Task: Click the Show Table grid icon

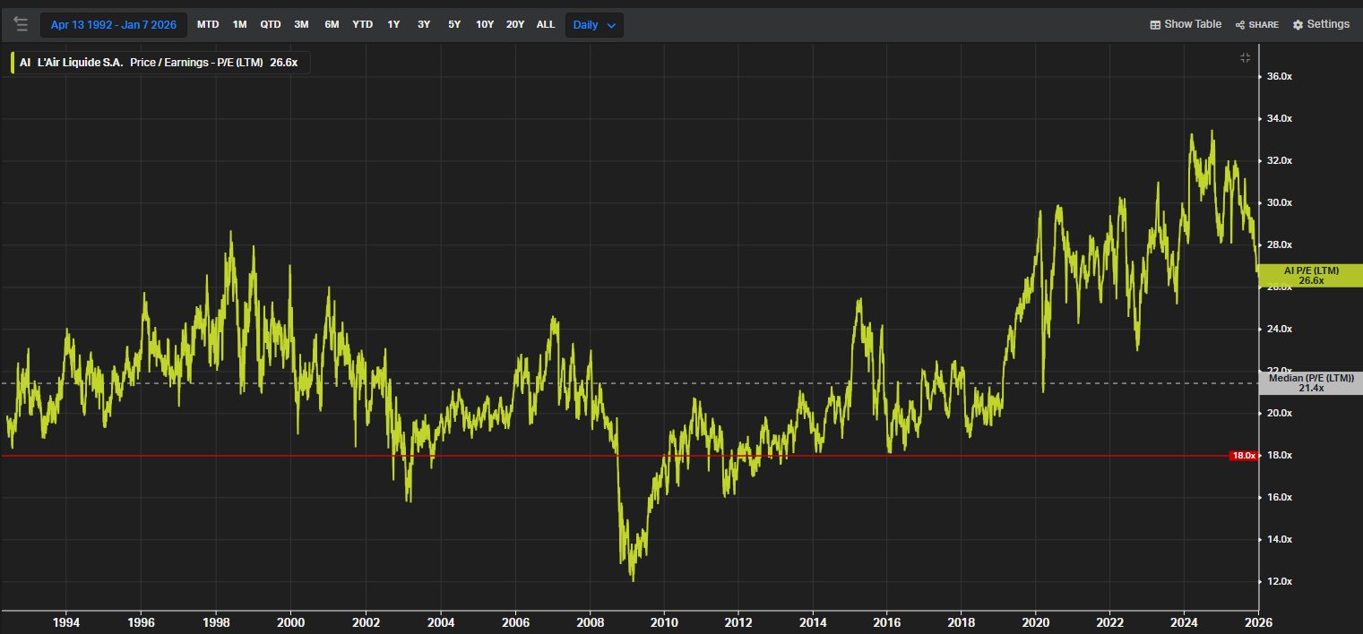Action: click(x=1155, y=25)
